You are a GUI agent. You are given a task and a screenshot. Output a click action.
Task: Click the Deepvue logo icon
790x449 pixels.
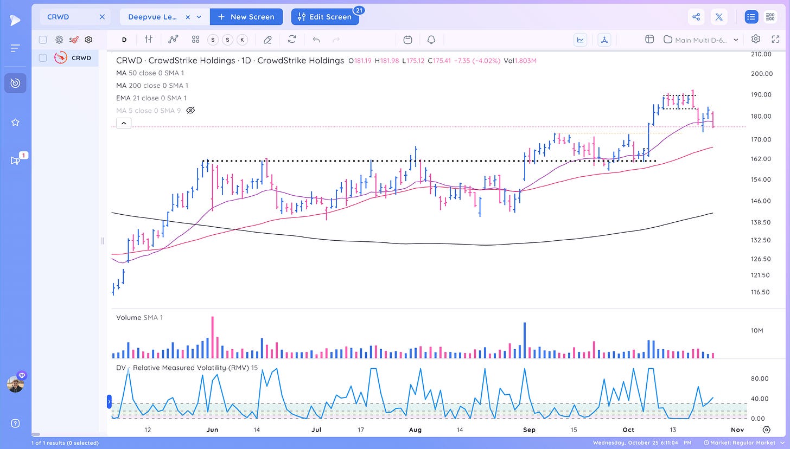[x=15, y=20]
